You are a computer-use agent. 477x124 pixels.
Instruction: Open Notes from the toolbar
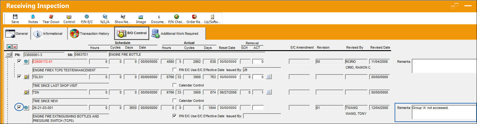(x=33, y=19)
